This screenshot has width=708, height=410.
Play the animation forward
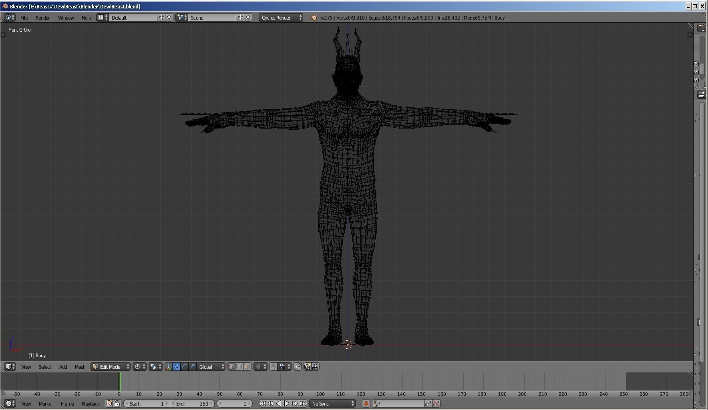[287, 404]
